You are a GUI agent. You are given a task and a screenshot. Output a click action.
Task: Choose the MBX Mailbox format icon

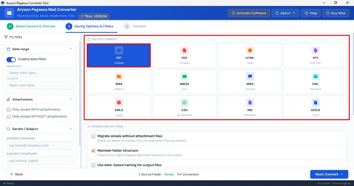click(x=119, y=77)
